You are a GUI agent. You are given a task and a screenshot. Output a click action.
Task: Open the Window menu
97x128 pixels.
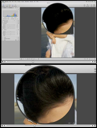tap(32, 2)
